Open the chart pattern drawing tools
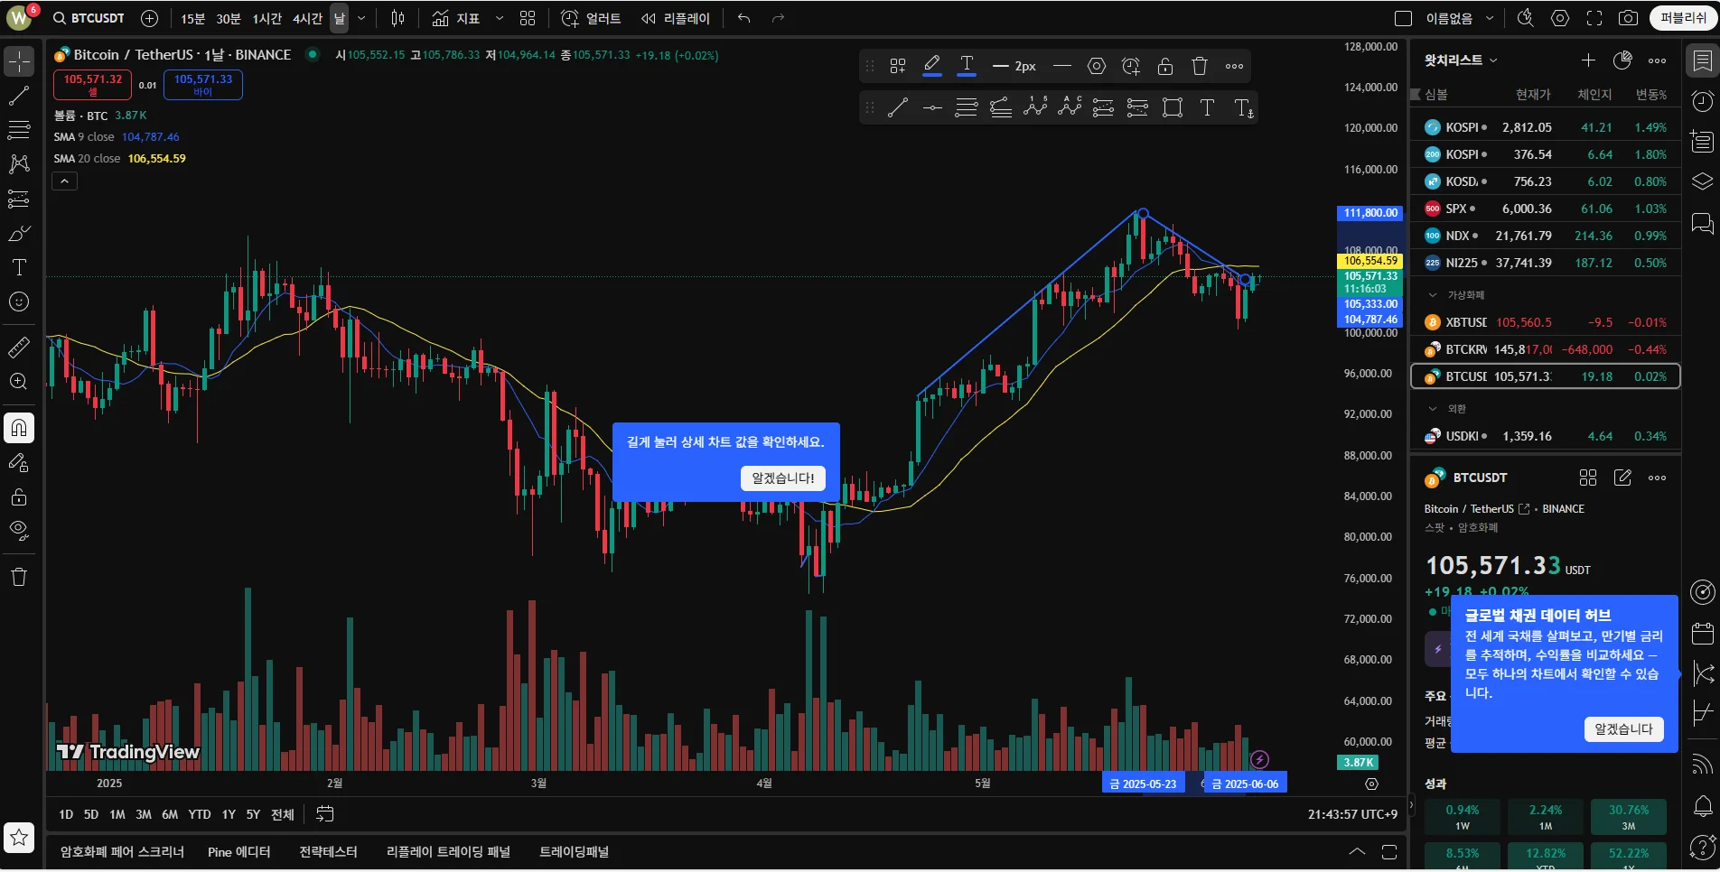 (19, 164)
